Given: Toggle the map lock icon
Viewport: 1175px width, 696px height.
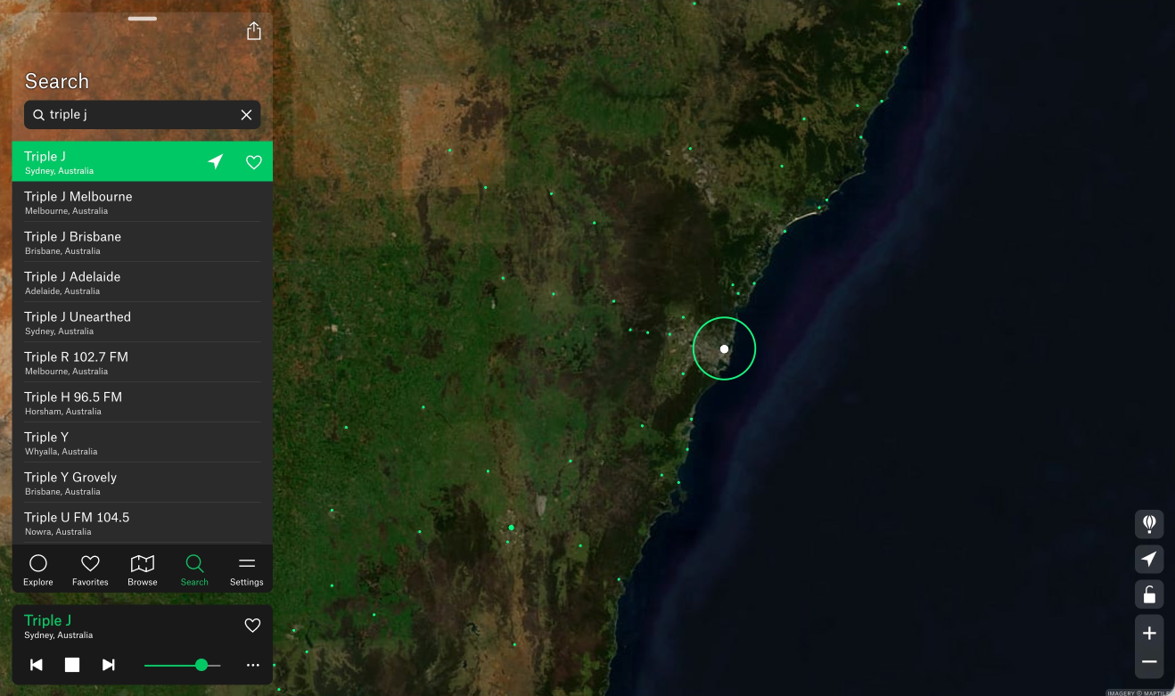Looking at the screenshot, I should click(x=1149, y=594).
